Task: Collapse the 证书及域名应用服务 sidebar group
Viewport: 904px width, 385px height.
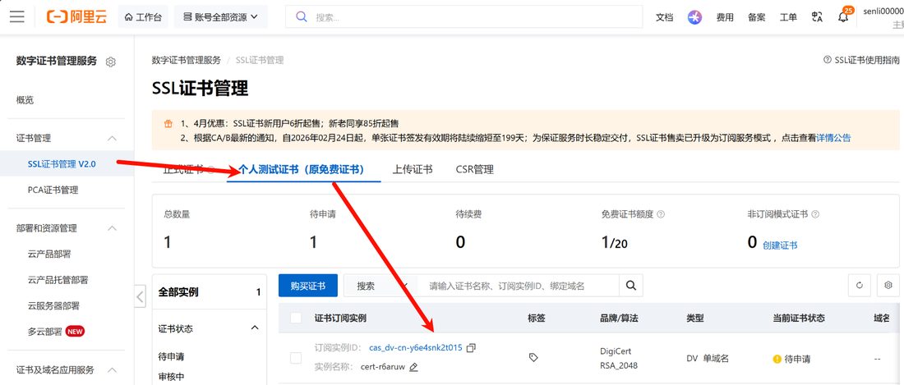Action: tap(113, 369)
